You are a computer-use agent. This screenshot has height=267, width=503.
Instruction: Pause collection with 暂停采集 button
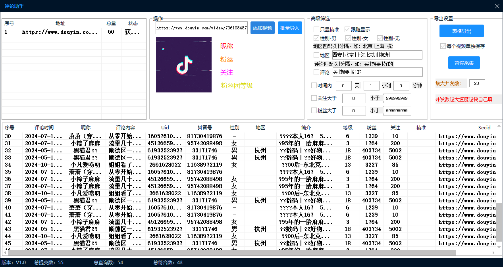click(x=464, y=63)
